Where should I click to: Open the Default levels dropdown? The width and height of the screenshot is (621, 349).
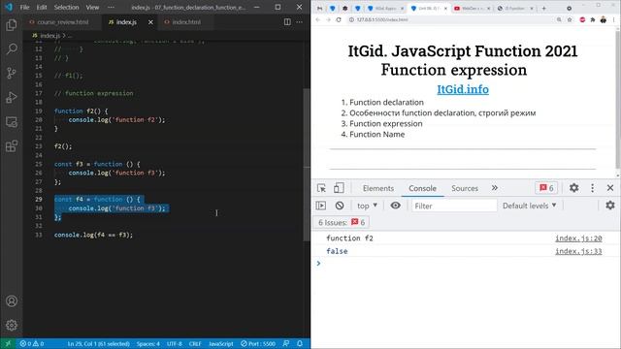[x=529, y=206]
